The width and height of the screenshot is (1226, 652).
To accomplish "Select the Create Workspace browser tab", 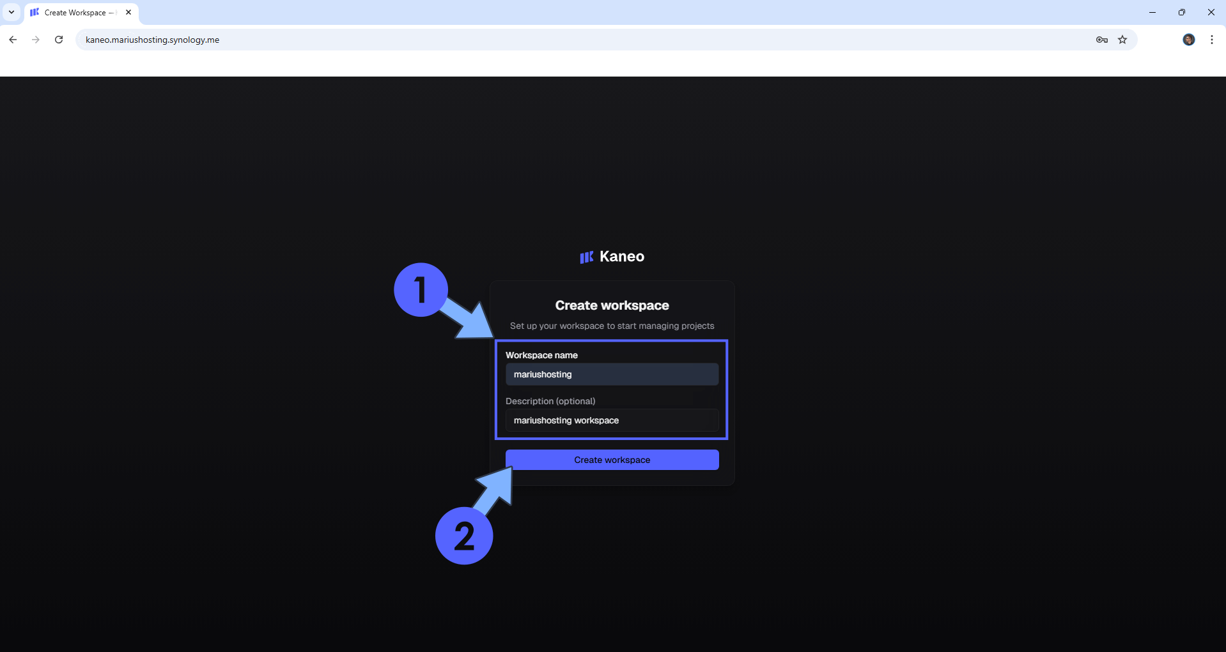I will click(x=77, y=13).
